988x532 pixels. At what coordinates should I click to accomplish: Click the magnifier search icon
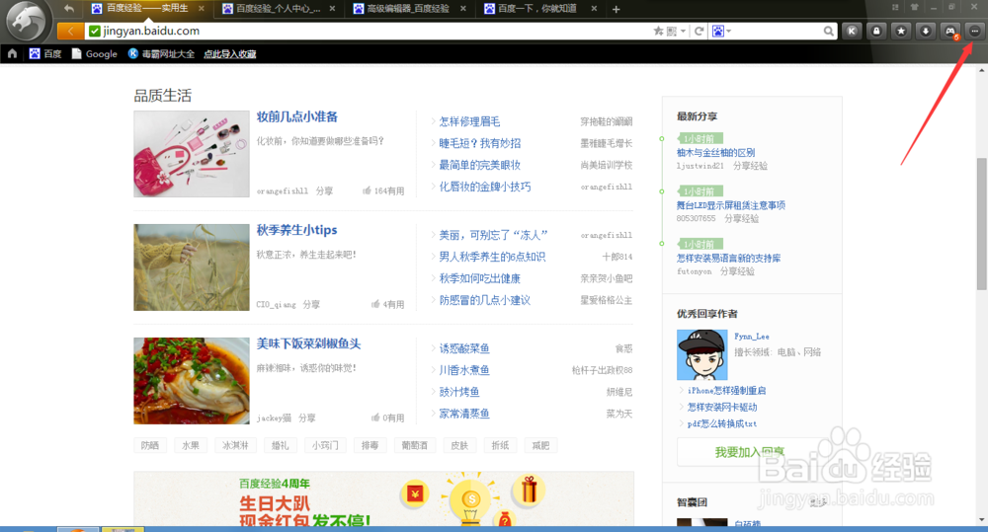828,31
